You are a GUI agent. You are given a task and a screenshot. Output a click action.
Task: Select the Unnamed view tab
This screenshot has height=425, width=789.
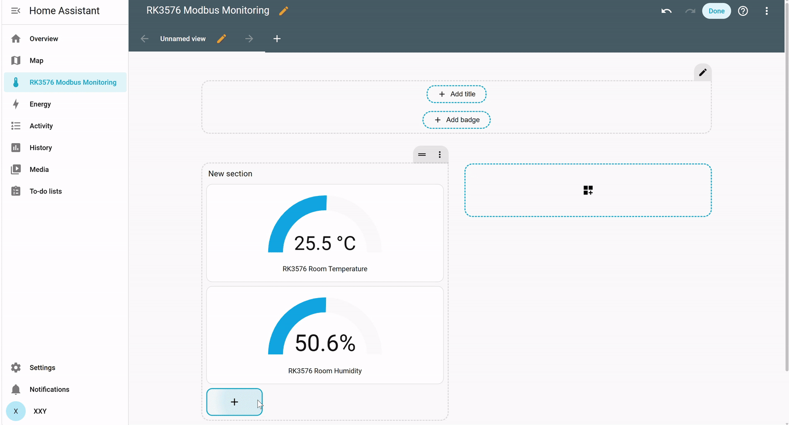pos(183,39)
